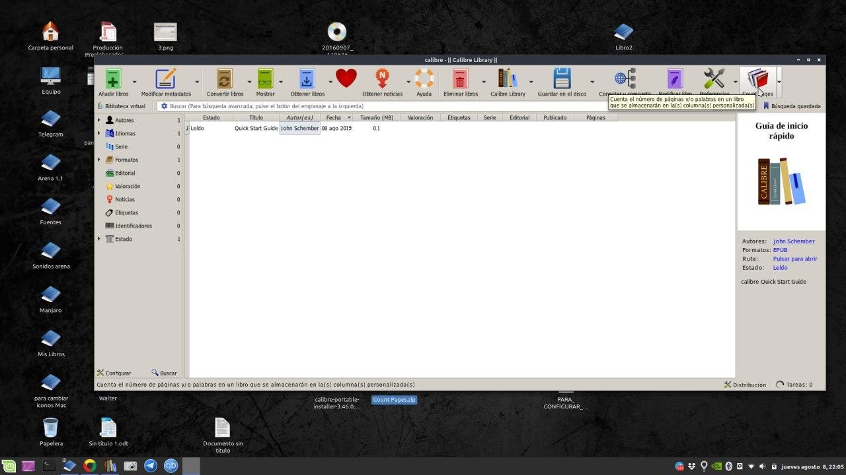Click the red heart donate icon
Viewport: 846px width, 475px height.
pos(346,79)
